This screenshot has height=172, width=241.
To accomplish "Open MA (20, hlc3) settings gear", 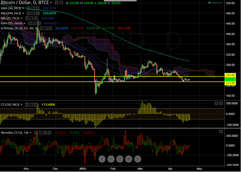I will click(31, 18).
